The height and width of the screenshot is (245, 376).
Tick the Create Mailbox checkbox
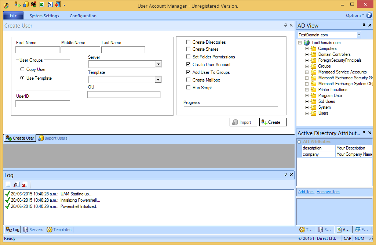pyautogui.click(x=188, y=80)
